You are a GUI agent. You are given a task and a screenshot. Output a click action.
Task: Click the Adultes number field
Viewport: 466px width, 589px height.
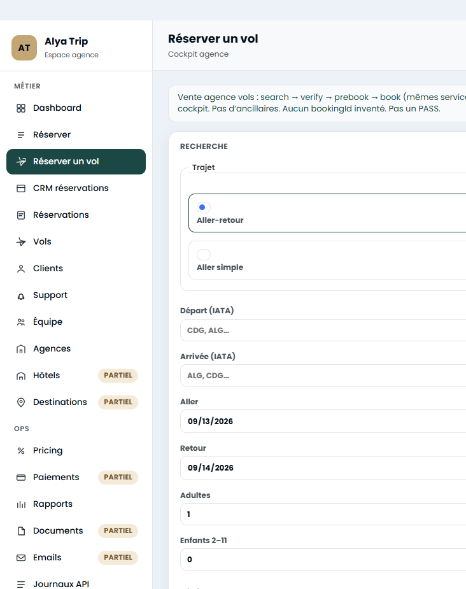pos(323,514)
